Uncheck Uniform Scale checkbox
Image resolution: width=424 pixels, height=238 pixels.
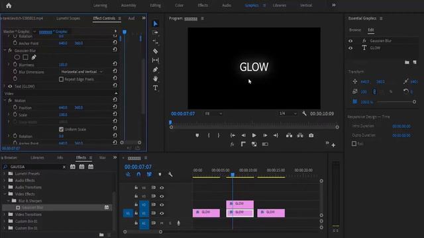pos(61,130)
